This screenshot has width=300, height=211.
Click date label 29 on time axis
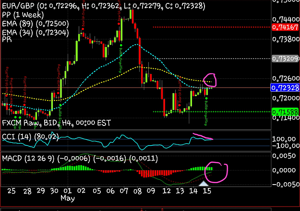[x=41, y=191]
